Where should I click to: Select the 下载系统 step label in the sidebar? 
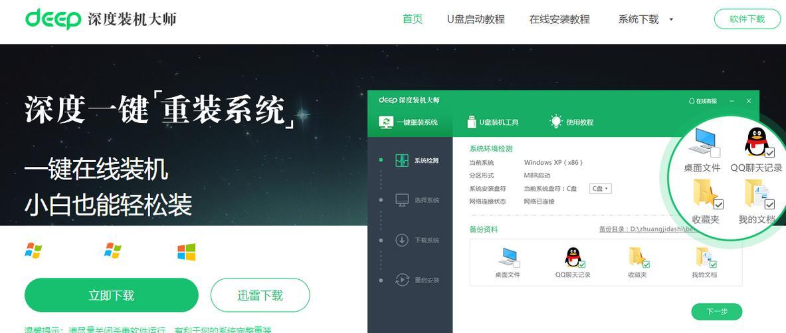click(427, 240)
